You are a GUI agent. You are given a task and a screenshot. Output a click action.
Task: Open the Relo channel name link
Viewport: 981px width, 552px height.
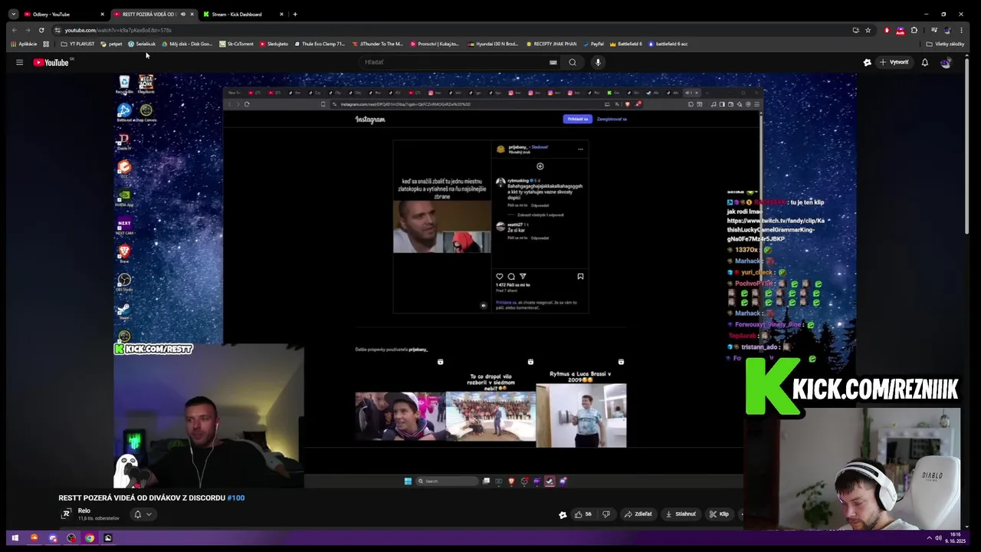pyautogui.click(x=84, y=511)
